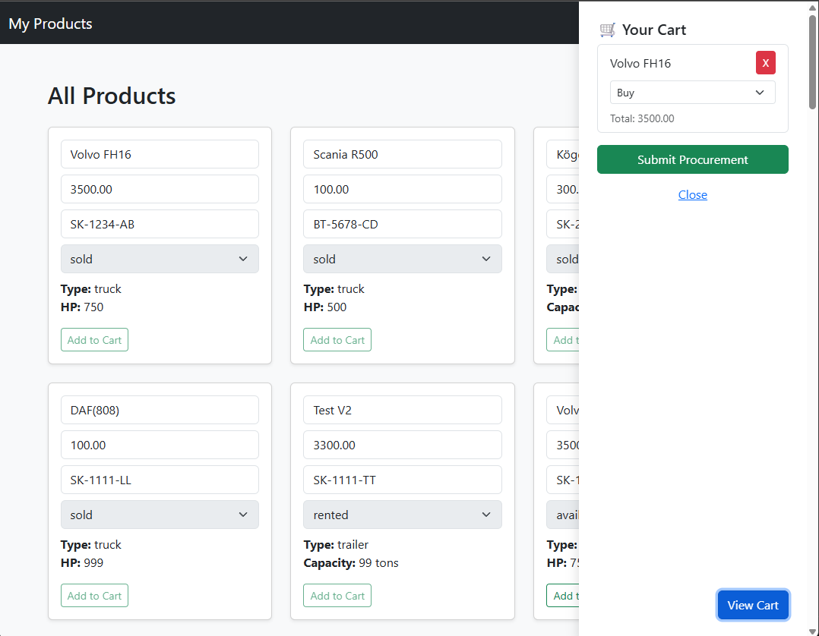Screen dimensions: 819x636
Task: Click the BT-5678-CD plate number field
Action: pyautogui.click(x=402, y=224)
